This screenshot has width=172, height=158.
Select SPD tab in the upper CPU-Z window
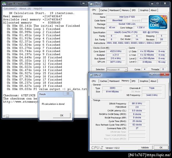pos(134,10)
